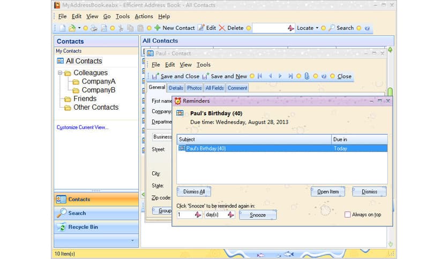Image resolution: width=448 pixels, height=259 pixels.
Task: Enable the Always on top checkbox
Action: (x=347, y=215)
